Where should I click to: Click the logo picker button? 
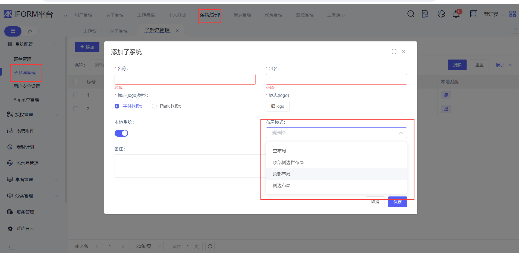coord(278,106)
